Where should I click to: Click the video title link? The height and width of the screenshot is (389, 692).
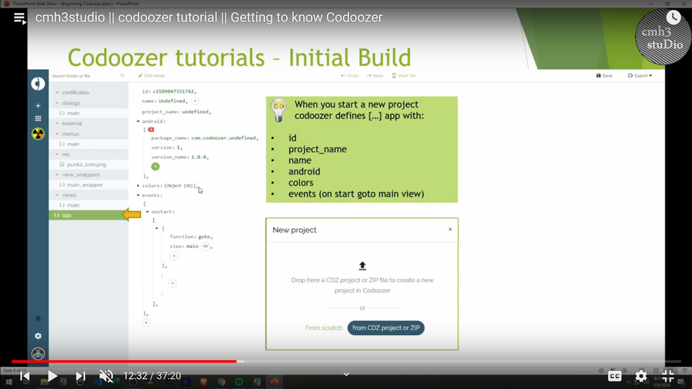click(209, 18)
